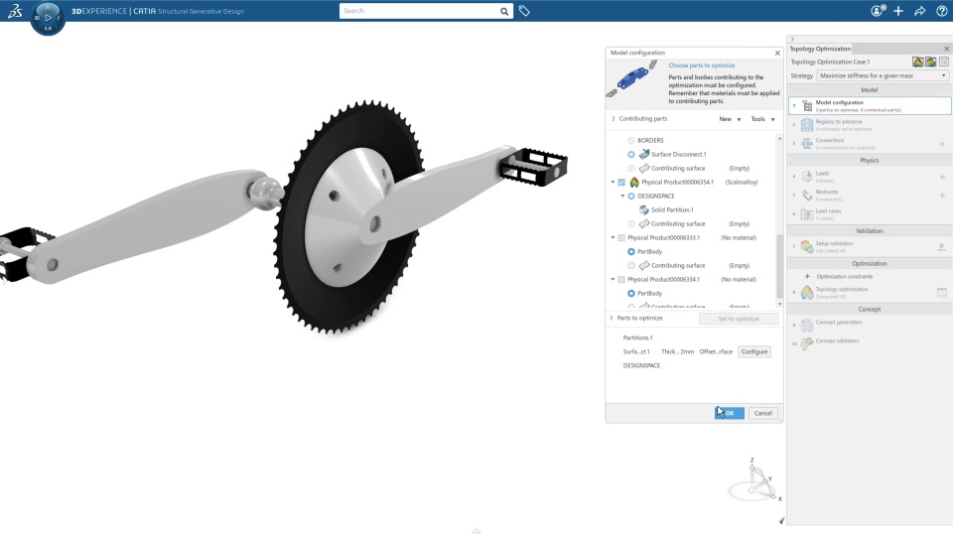Open the Tools dropdown menu
Screen dimensions: 953x536
pos(762,119)
